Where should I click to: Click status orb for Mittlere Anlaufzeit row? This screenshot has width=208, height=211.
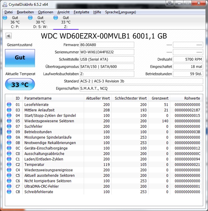click(9, 110)
